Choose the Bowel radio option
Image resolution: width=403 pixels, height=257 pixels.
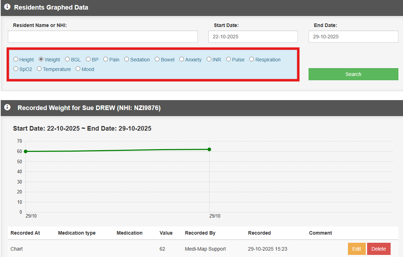157,60
